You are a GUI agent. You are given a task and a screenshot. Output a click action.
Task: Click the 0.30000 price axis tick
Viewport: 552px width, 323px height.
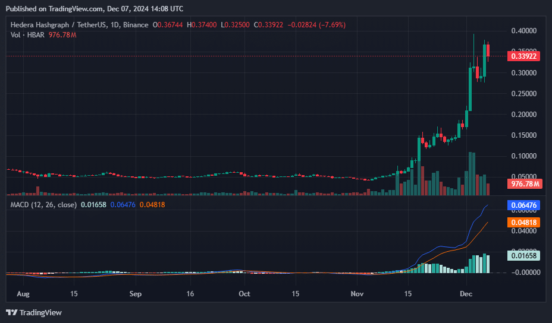524,73
